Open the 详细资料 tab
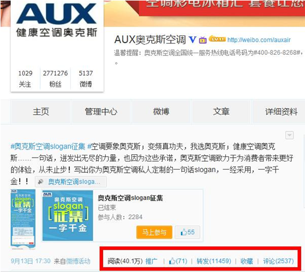Image resolution: width=305 pixels, height=274 pixels. tap(281, 111)
